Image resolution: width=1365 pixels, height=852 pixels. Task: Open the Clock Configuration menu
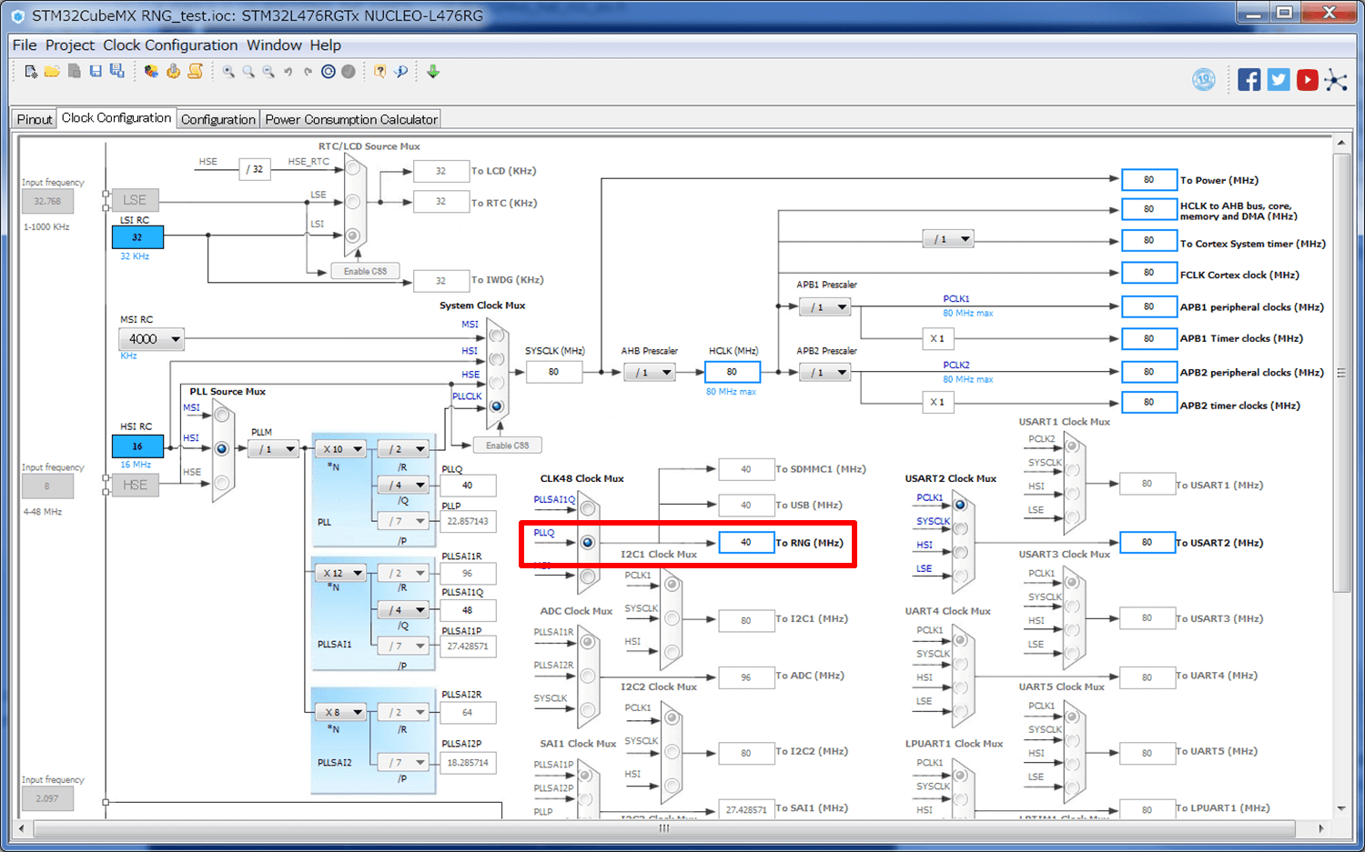pyautogui.click(x=170, y=45)
